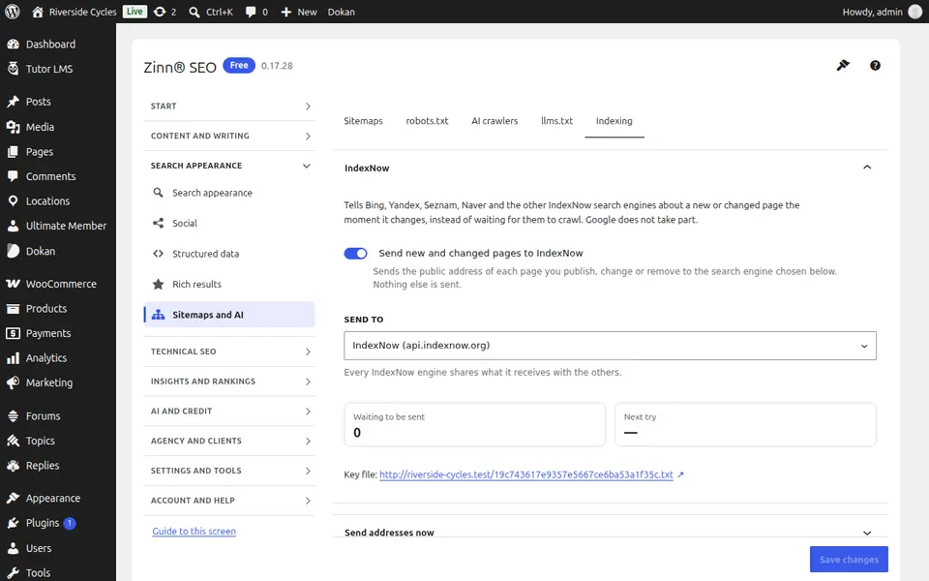Click the Ultimate Member icon in sidebar
Viewport: 929px width, 581px height.
click(13, 226)
